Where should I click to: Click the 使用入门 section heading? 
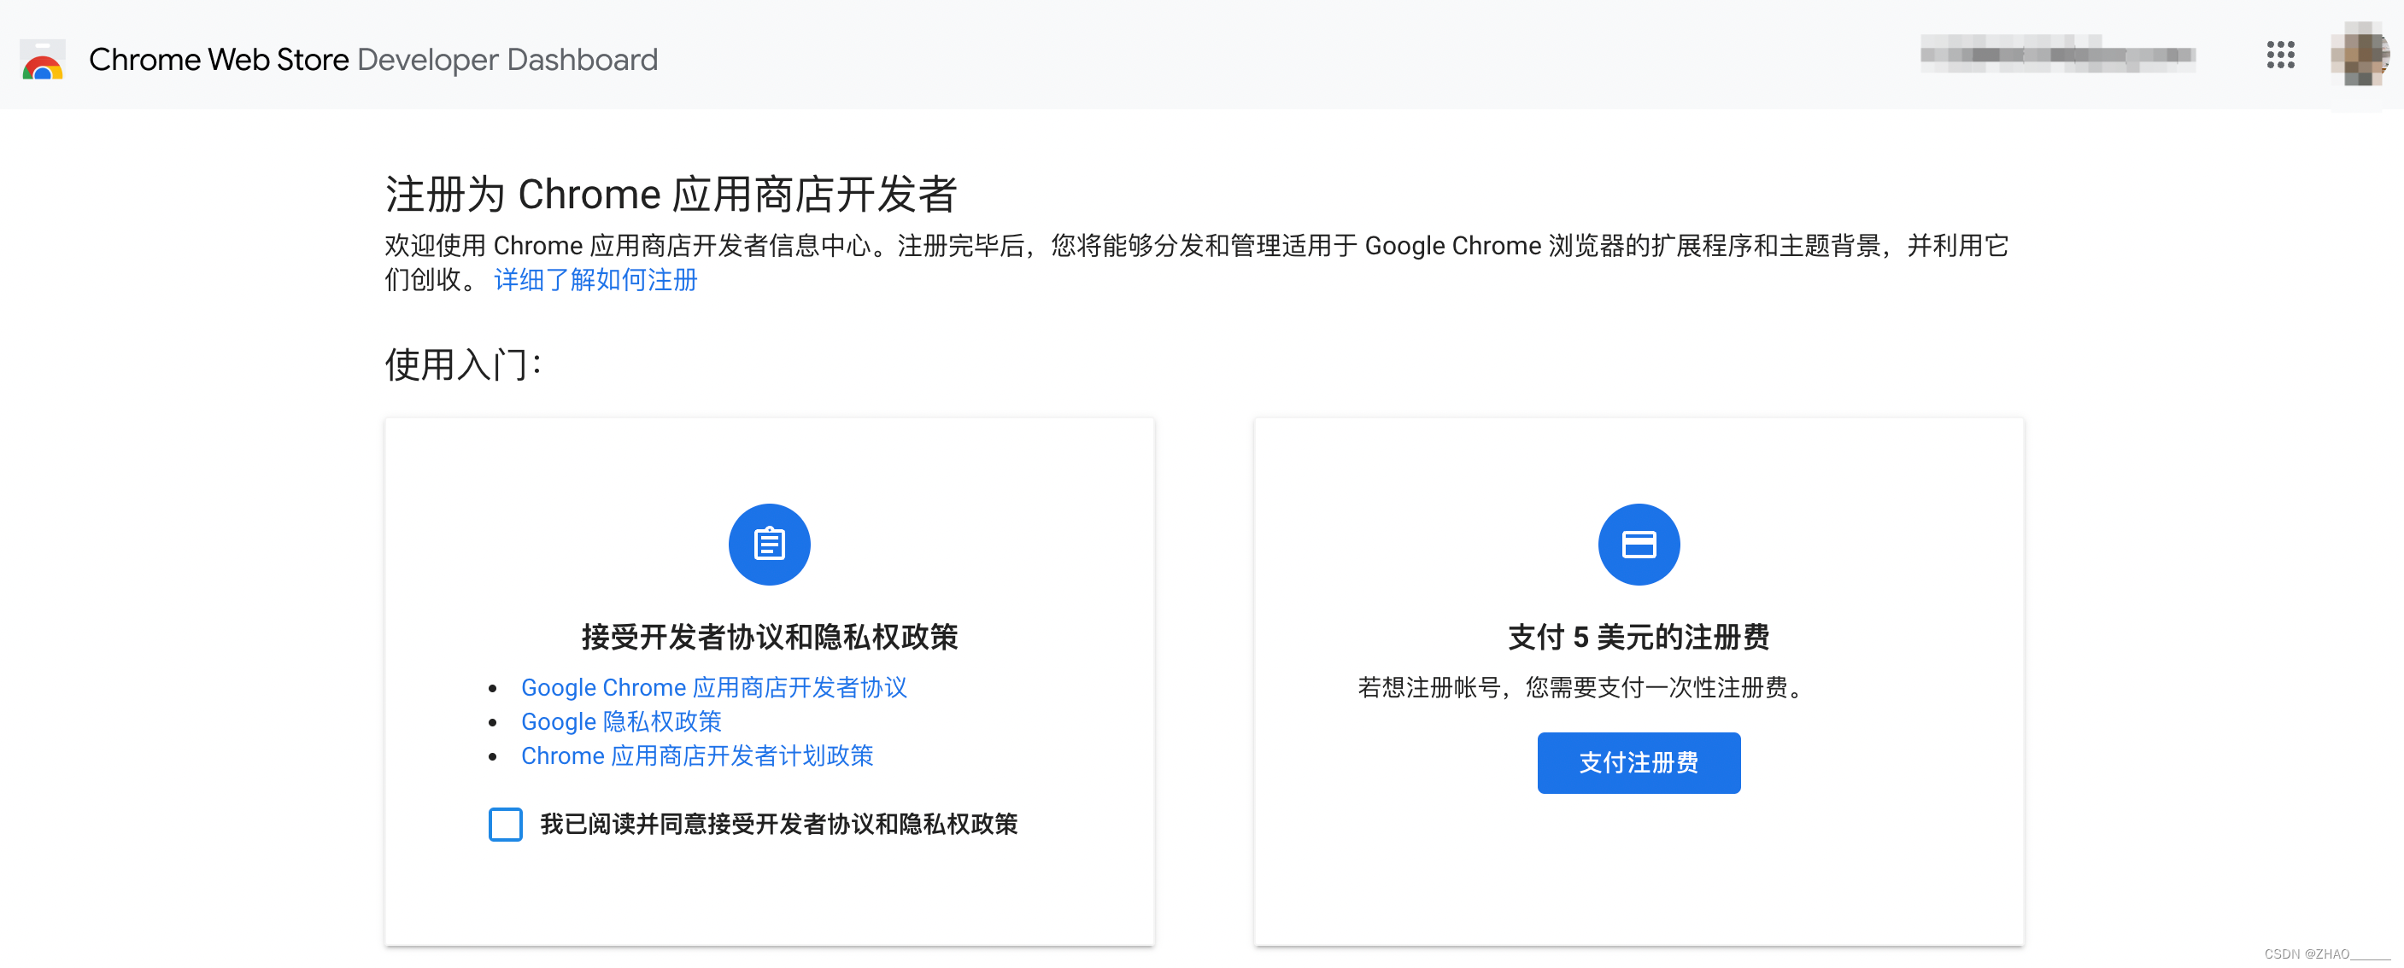(463, 364)
